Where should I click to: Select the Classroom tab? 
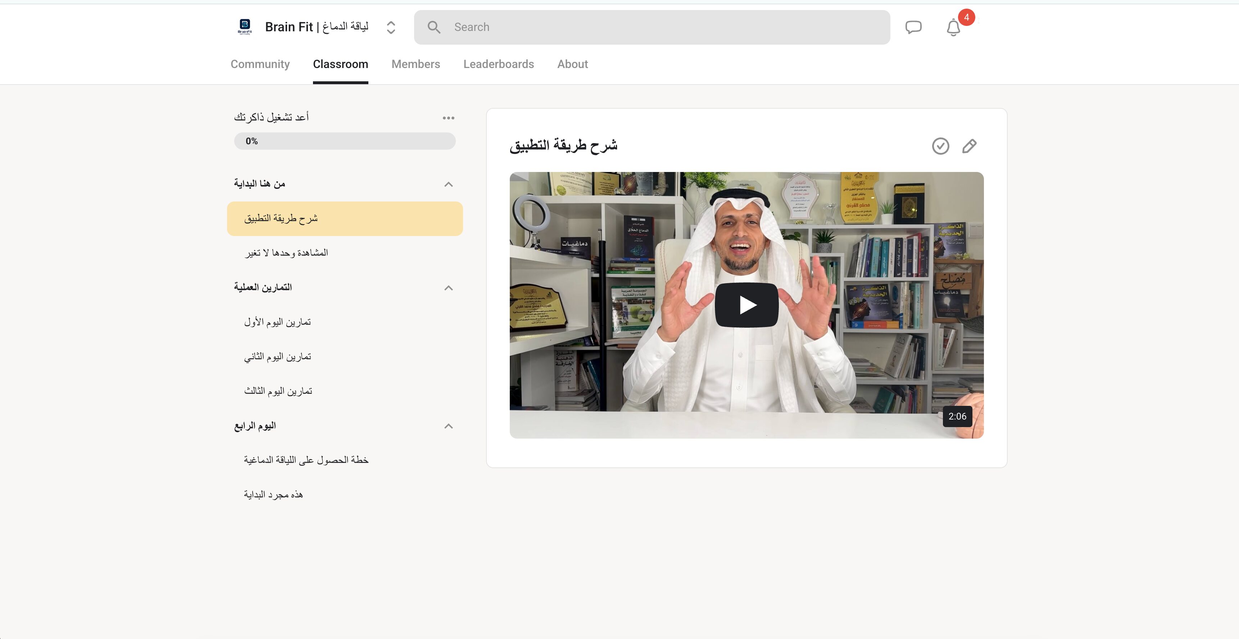coord(341,64)
